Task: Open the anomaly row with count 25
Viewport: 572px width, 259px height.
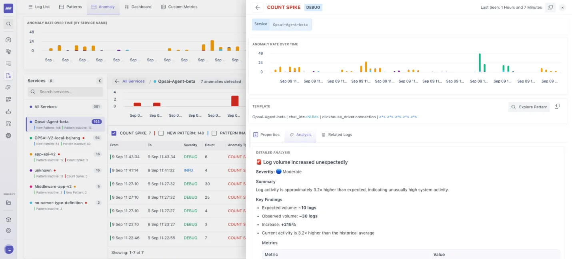Action: [177, 197]
